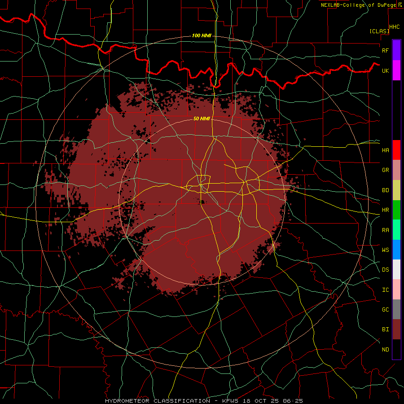Click the ND black legend swatch
Screen dimensions: 404x404
click(x=396, y=349)
